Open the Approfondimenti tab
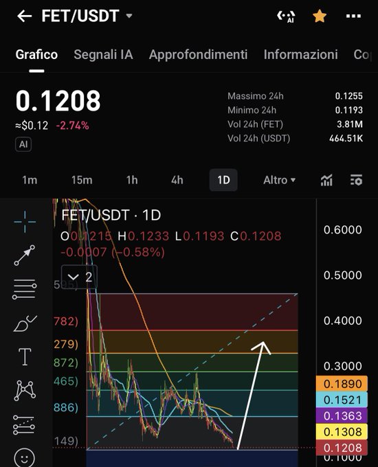Screen dimensions: 378x467 [x=198, y=54]
